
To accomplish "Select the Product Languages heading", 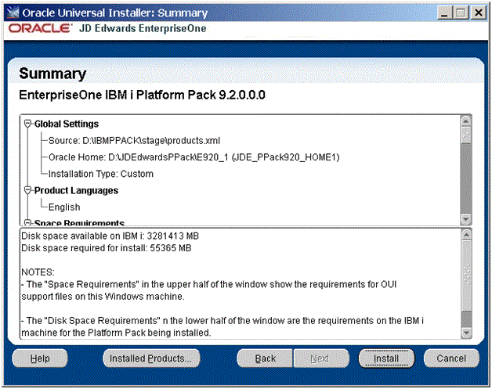I will pos(76,190).
